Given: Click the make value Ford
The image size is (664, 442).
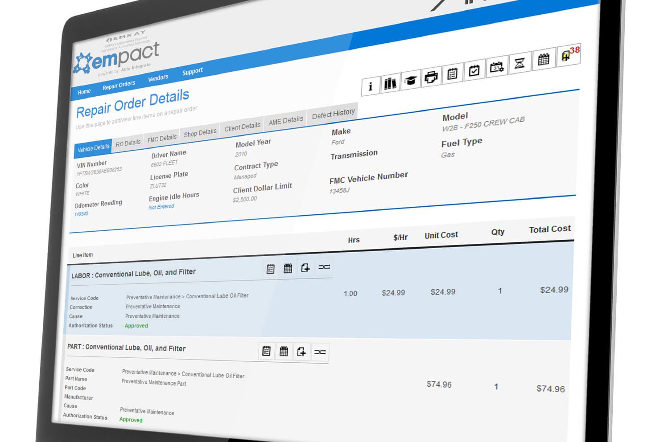Looking at the screenshot, I should pos(338,142).
